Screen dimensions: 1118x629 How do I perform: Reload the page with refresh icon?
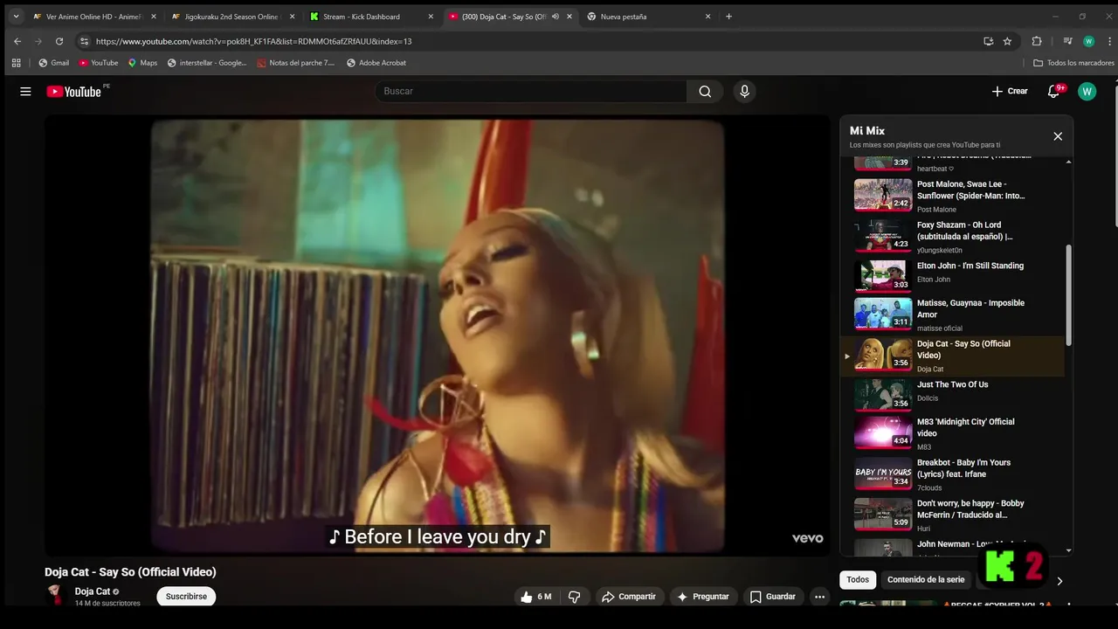pyautogui.click(x=59, y=41)
